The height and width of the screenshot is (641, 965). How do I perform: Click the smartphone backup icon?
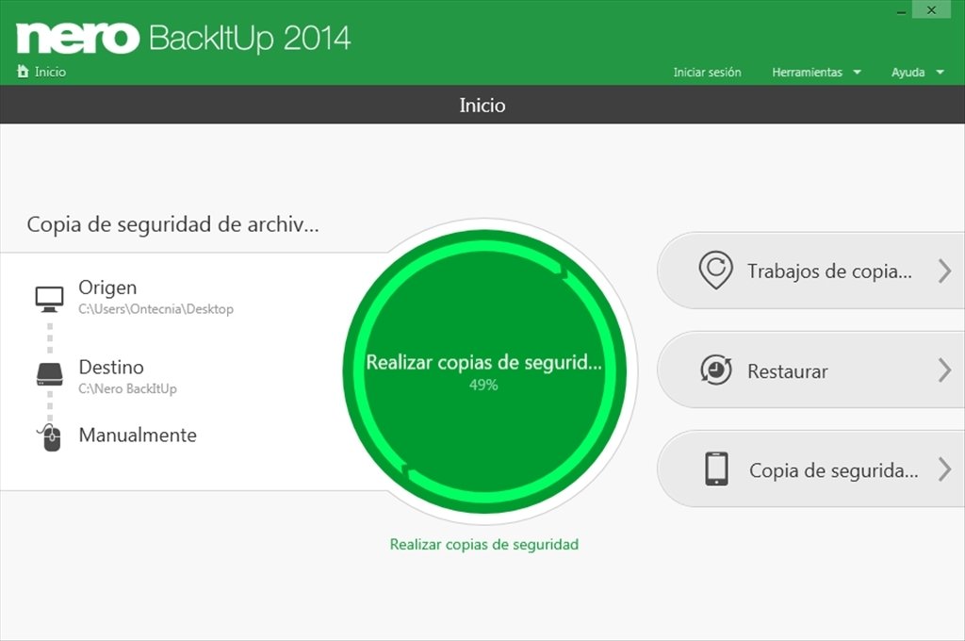pyautogui.click(x=716, y=468)
